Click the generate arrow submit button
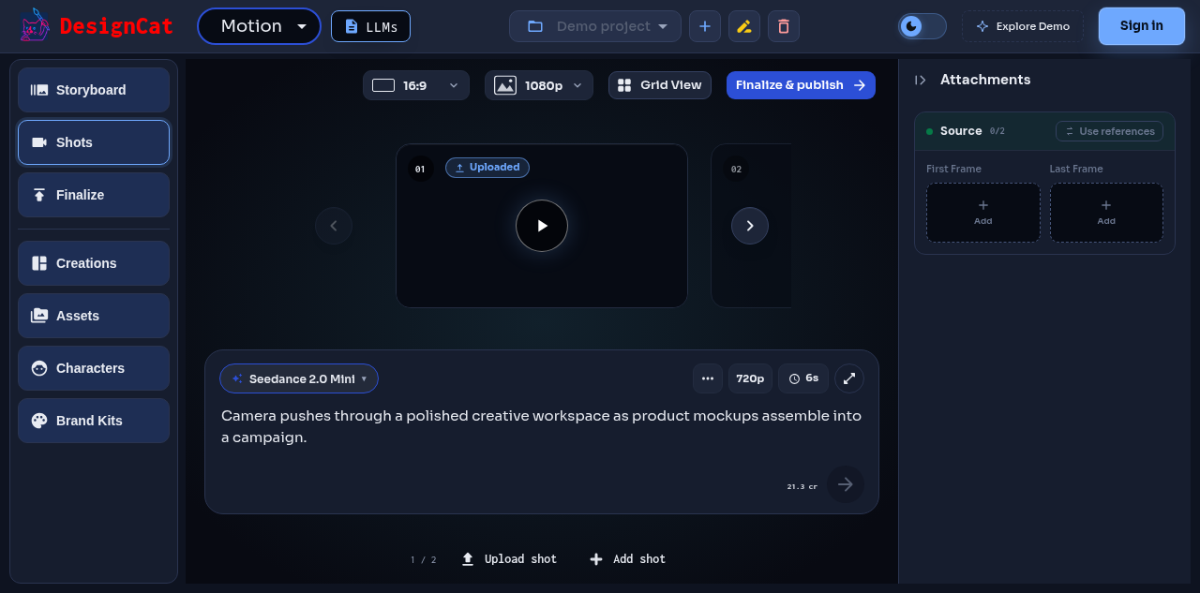 [x=846, y=484]
